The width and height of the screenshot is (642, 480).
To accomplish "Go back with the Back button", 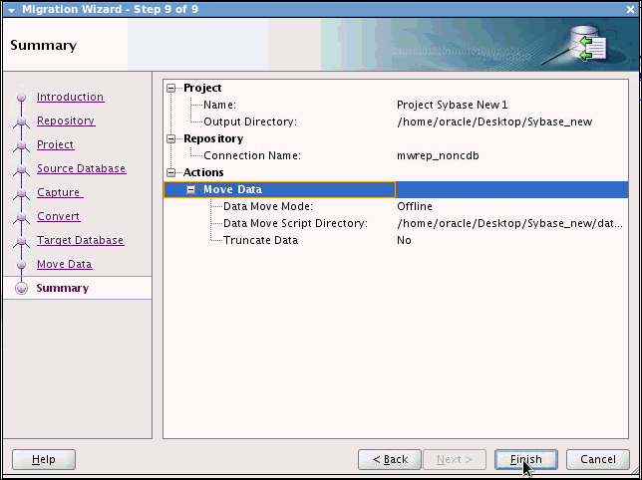I will (x=390, y=459).
